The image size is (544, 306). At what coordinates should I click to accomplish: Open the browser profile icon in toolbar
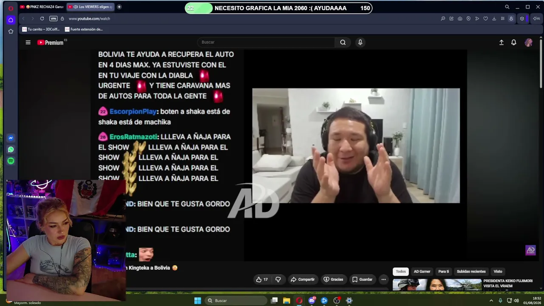click(x=511, y=19)
